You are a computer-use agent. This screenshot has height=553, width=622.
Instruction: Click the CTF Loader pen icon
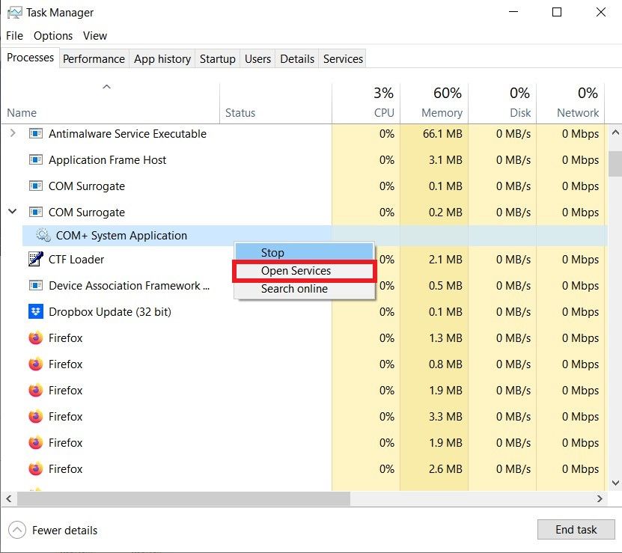(x=36, y=260)
